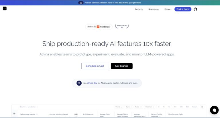220x118 pixels.
Task: Click the self-host Athina banner text
Action: coord(113,3)
